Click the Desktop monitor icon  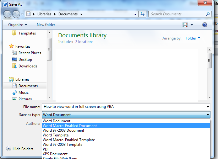click(14, 60)
